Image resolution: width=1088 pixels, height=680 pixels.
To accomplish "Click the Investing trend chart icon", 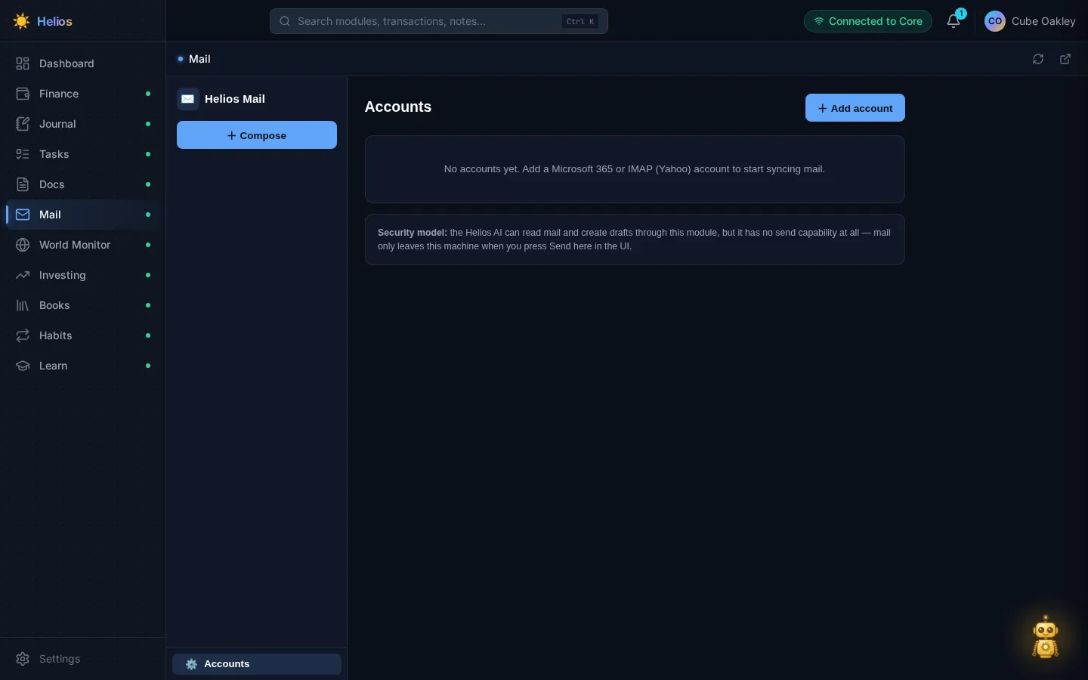I will 23,275.
